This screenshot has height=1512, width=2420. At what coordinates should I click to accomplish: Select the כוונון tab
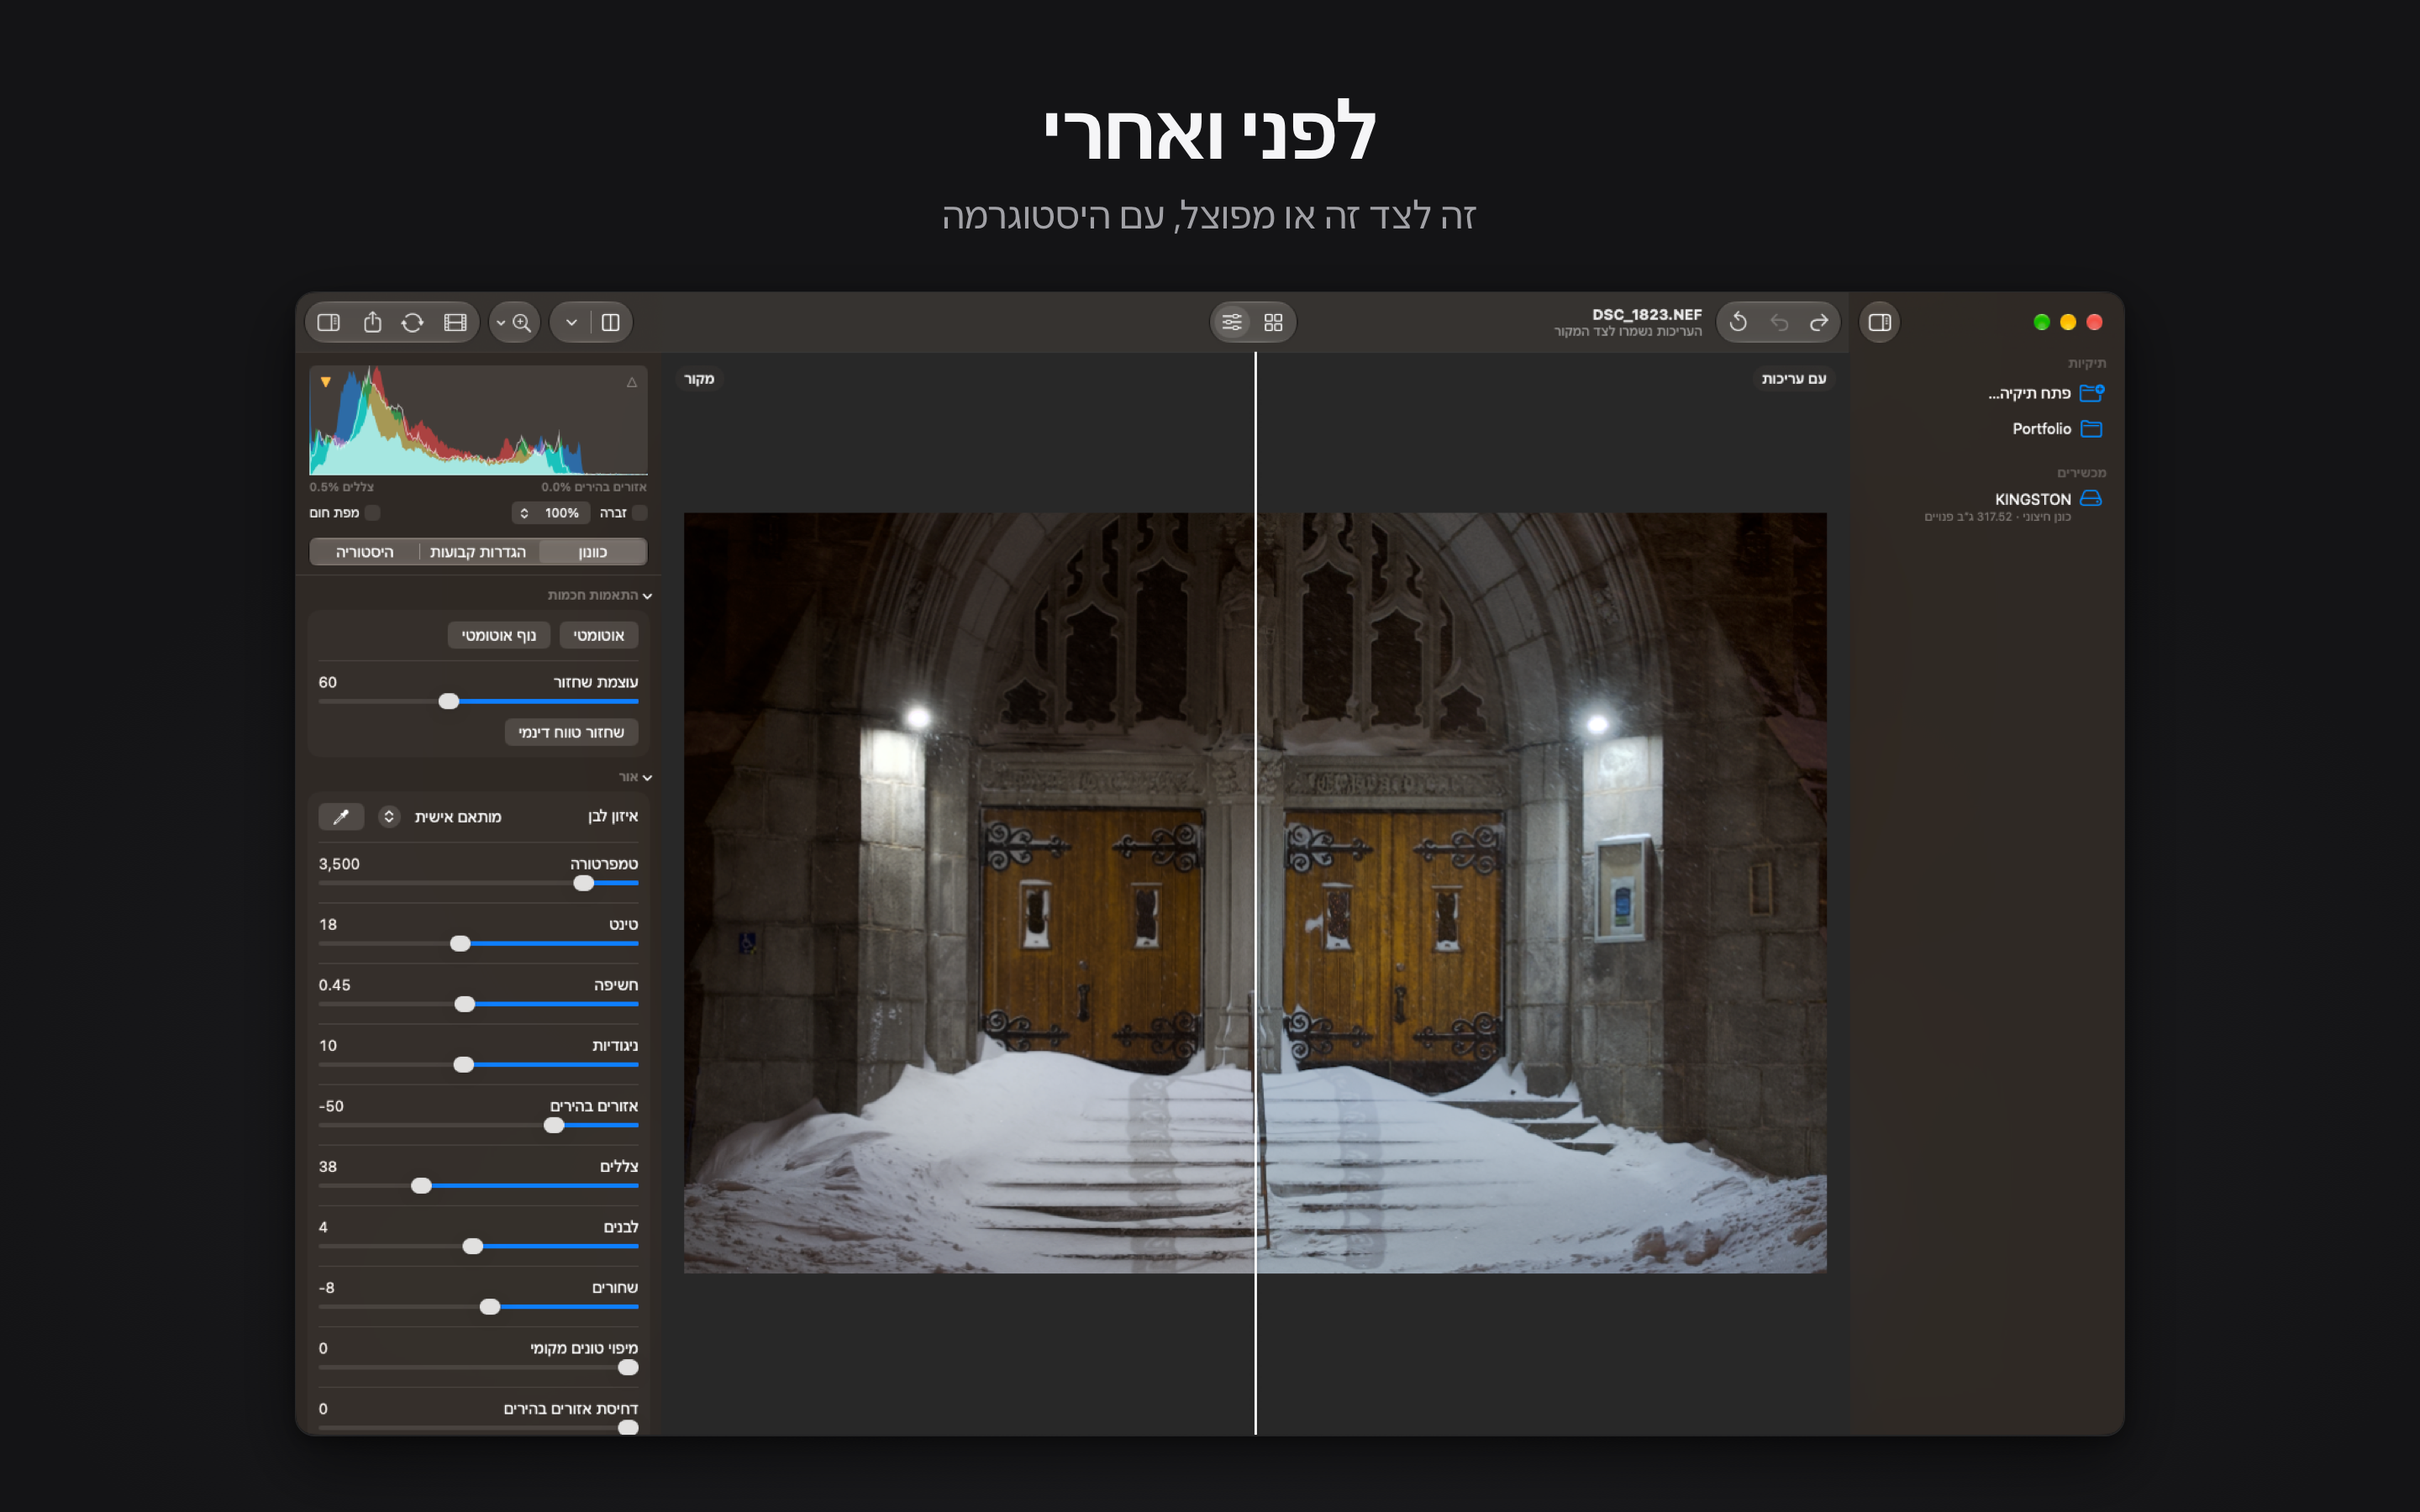pyautogui.click(x=593, y=552)
